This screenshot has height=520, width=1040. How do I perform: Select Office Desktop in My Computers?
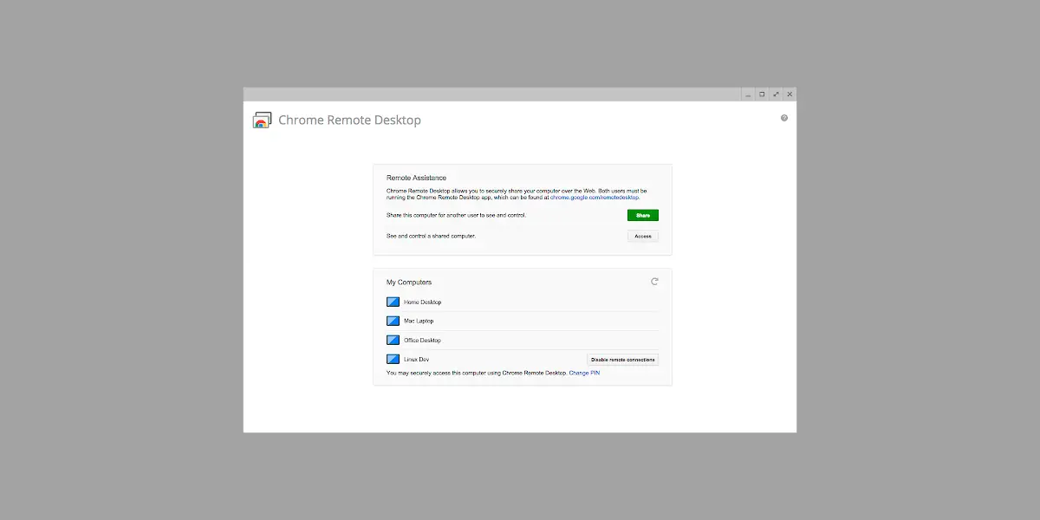click(522, 341)
